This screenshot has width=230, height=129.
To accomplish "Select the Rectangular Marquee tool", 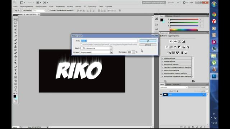I will [x=15, y=23].
